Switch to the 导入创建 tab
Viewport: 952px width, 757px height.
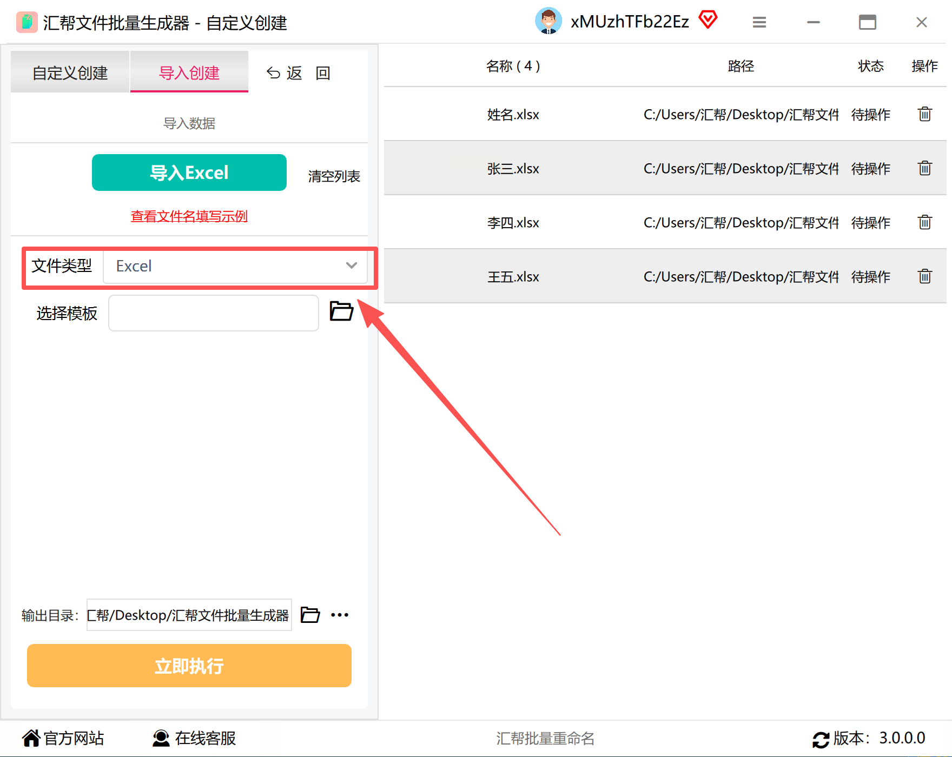click(189, 72)
